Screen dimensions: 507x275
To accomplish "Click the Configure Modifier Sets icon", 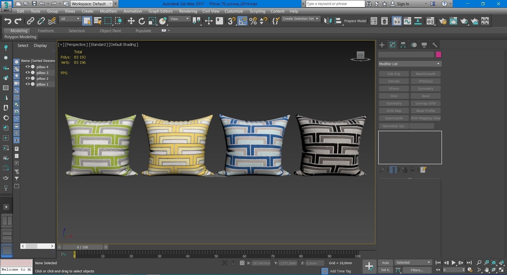I will pos(423,170).
